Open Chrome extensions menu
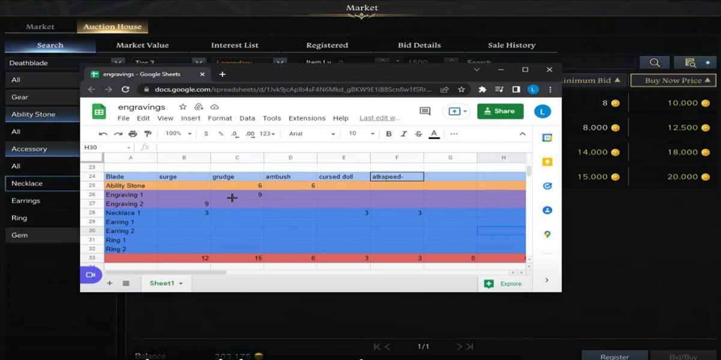This screenshot has width=721, height=360. (x=482, y=89)
